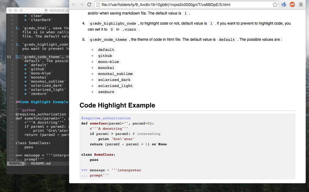Open the globe extension icon
The height and width of the screenshot is (192, 309).
284,5
